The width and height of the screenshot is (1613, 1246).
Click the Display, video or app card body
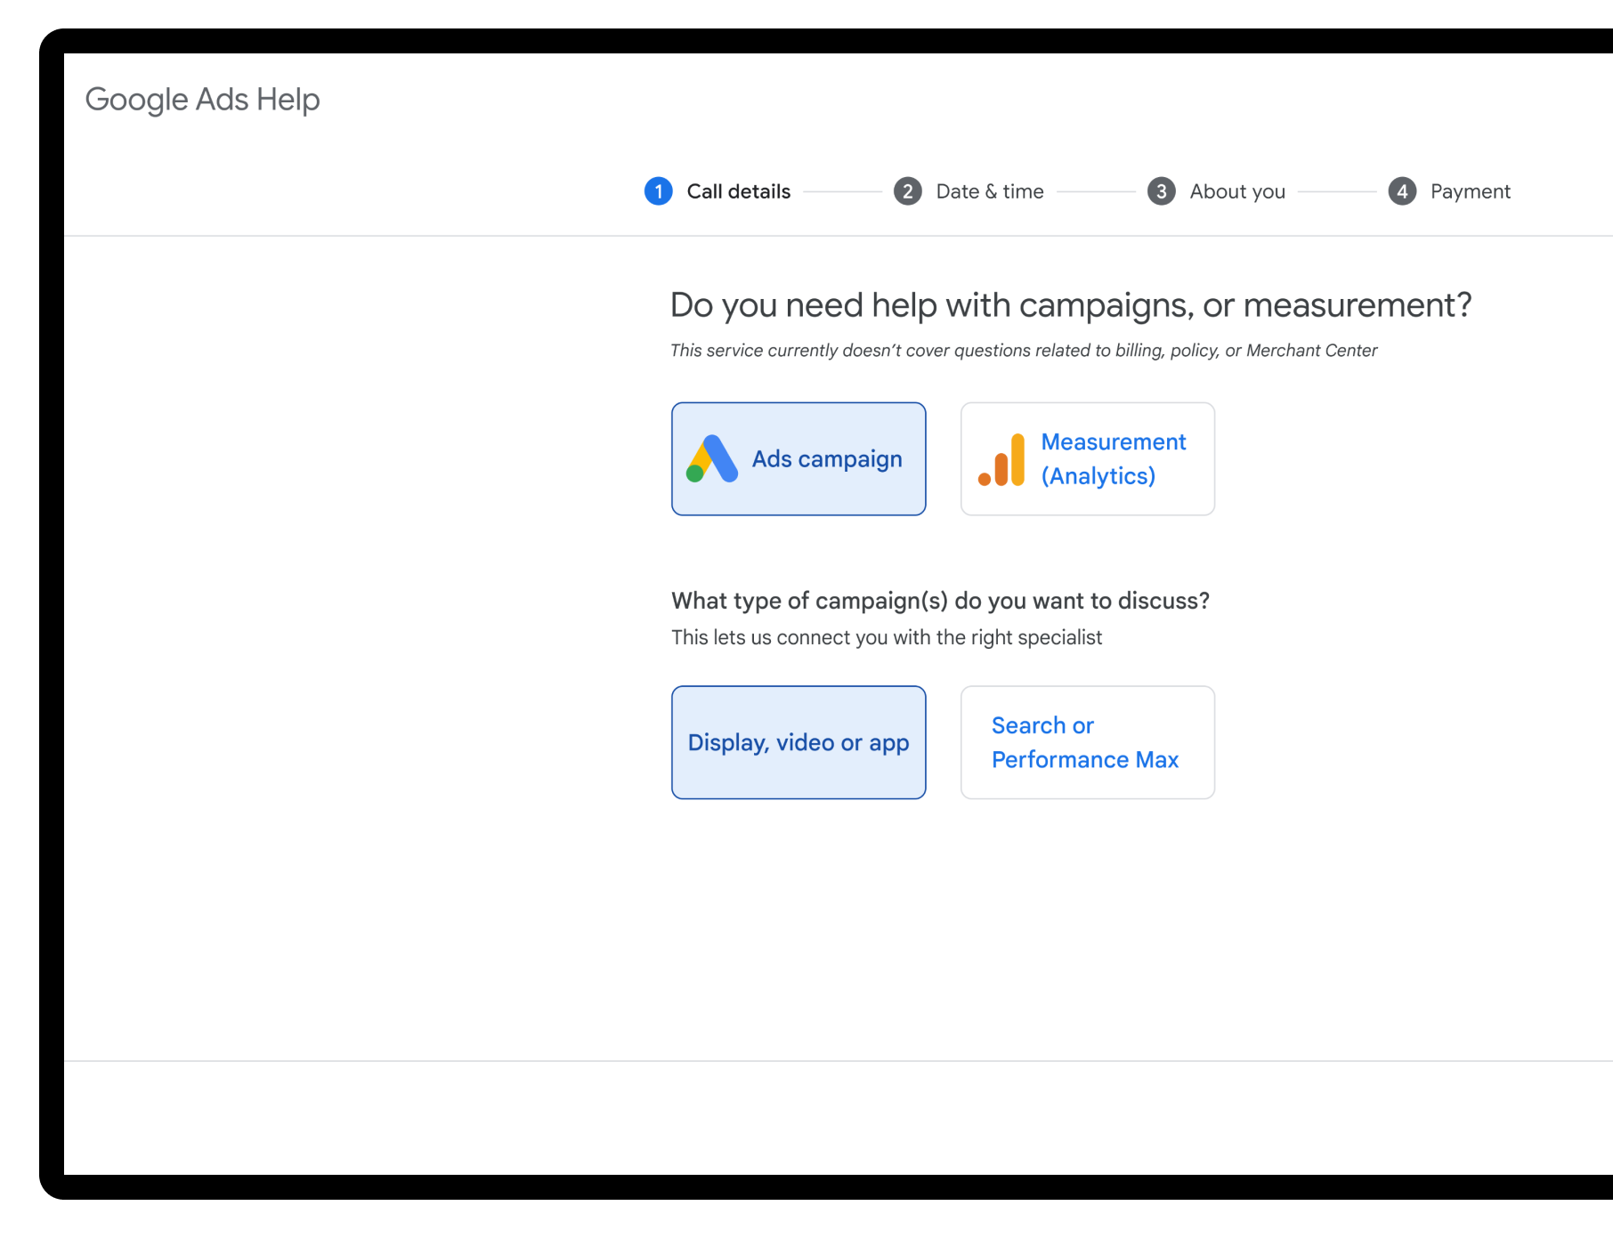point(798,741)
